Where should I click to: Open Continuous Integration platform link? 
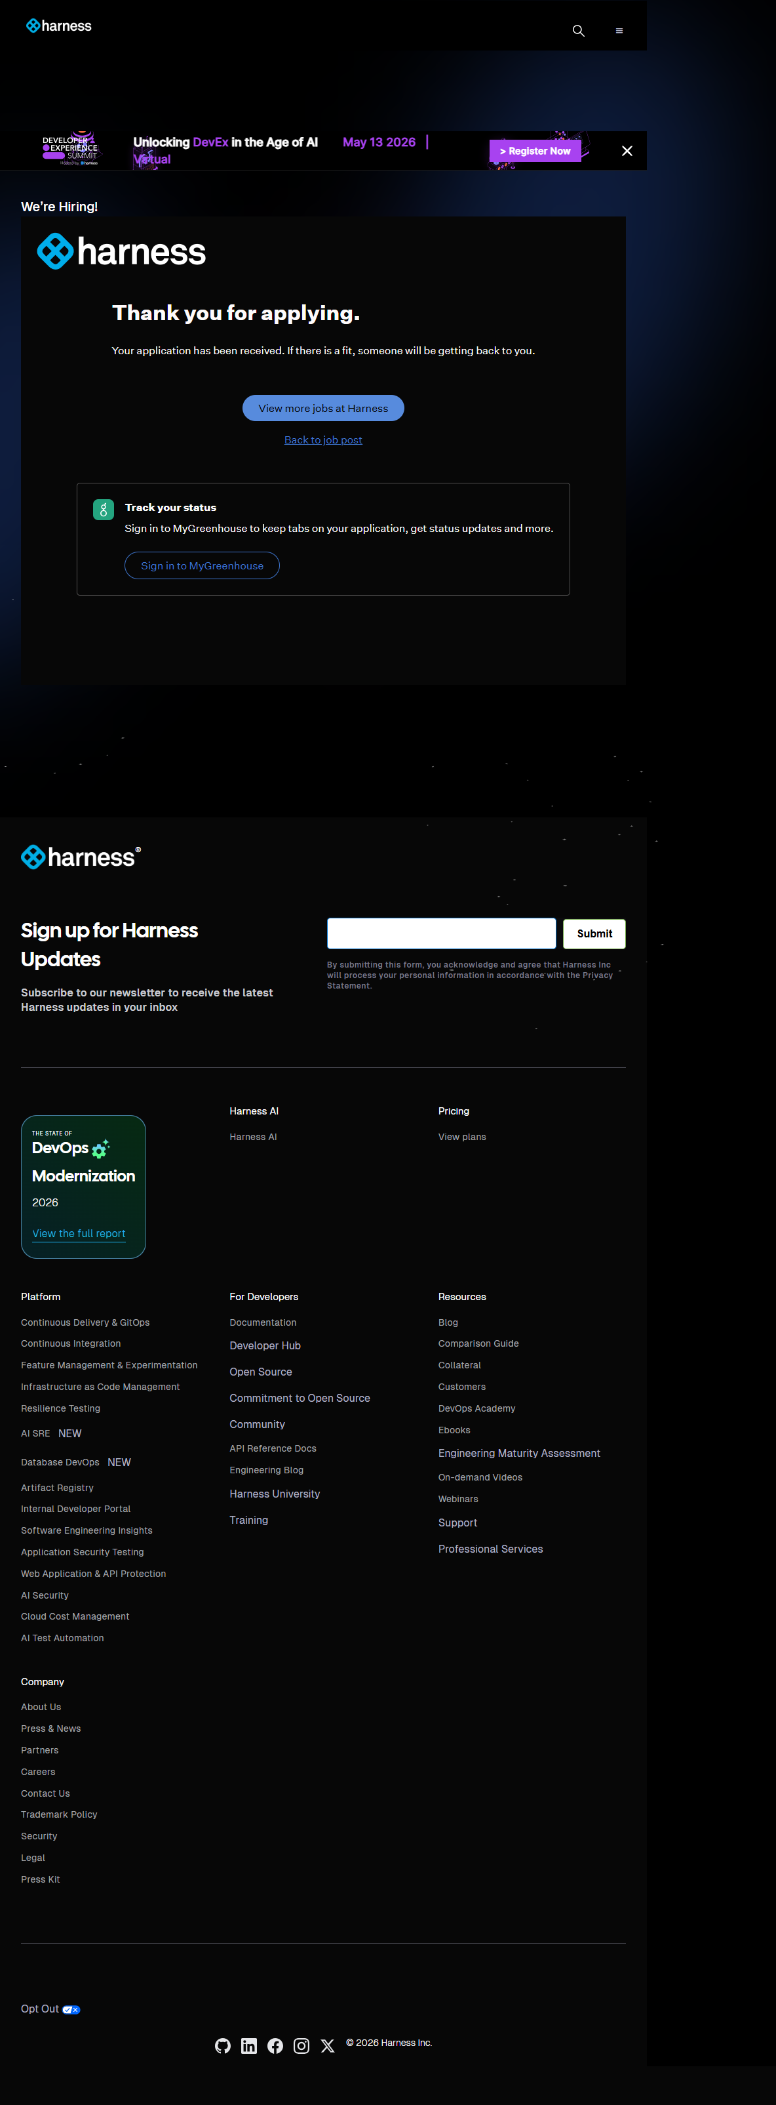coord(71,1343)
